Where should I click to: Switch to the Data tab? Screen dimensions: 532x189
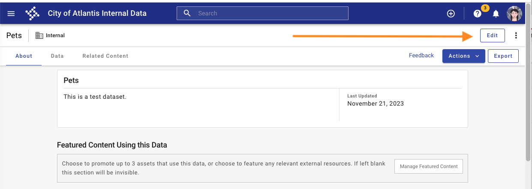(57, 56)
